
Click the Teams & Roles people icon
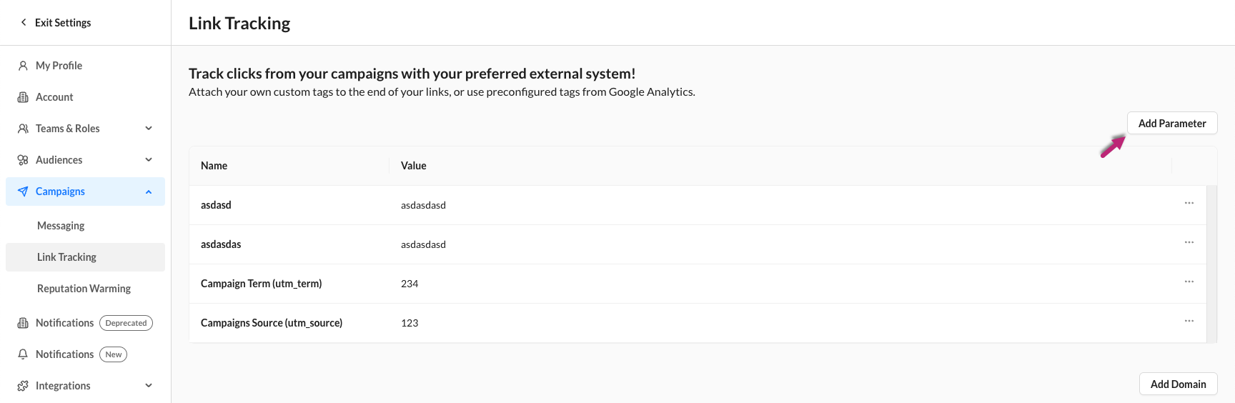[23, 129]
